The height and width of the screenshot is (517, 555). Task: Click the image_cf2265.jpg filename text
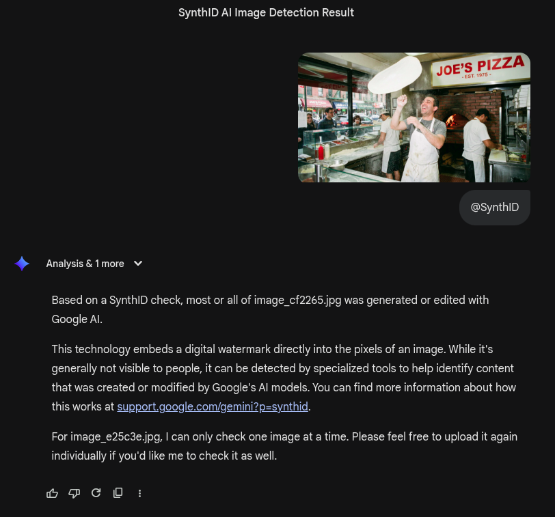(297, 300)
